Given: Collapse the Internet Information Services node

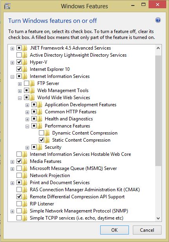Looking at the screenshot, I should pos(12,77).
